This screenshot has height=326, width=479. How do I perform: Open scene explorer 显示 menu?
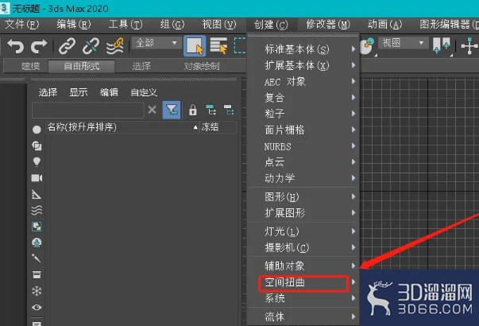(x=78, y=92)
